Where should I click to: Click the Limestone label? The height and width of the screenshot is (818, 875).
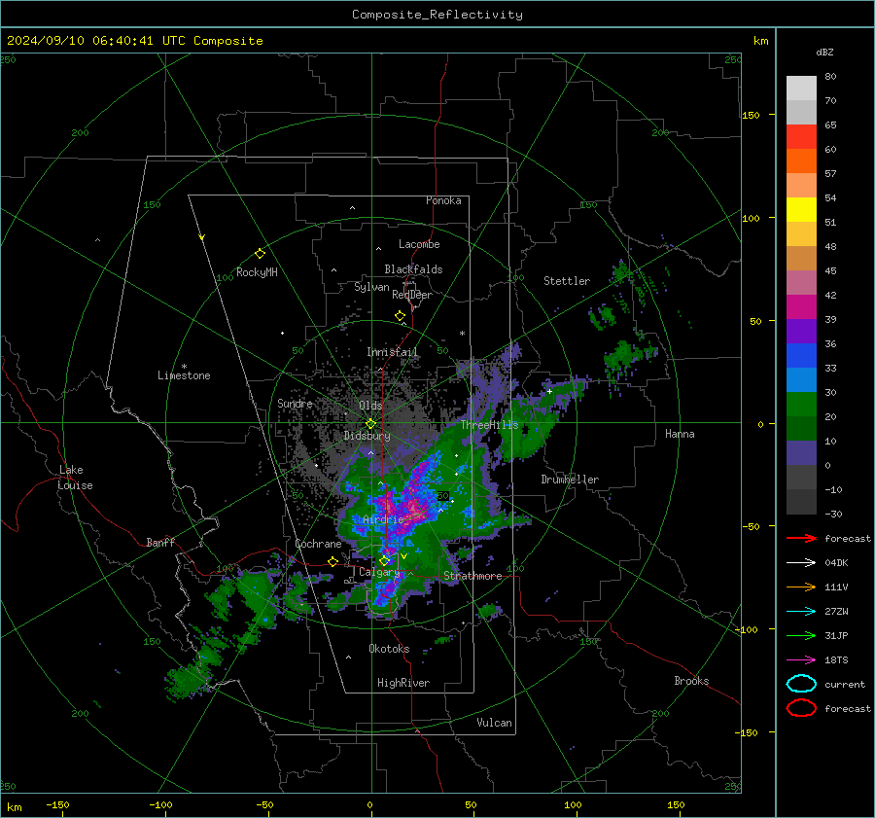(x=184, y=375)
